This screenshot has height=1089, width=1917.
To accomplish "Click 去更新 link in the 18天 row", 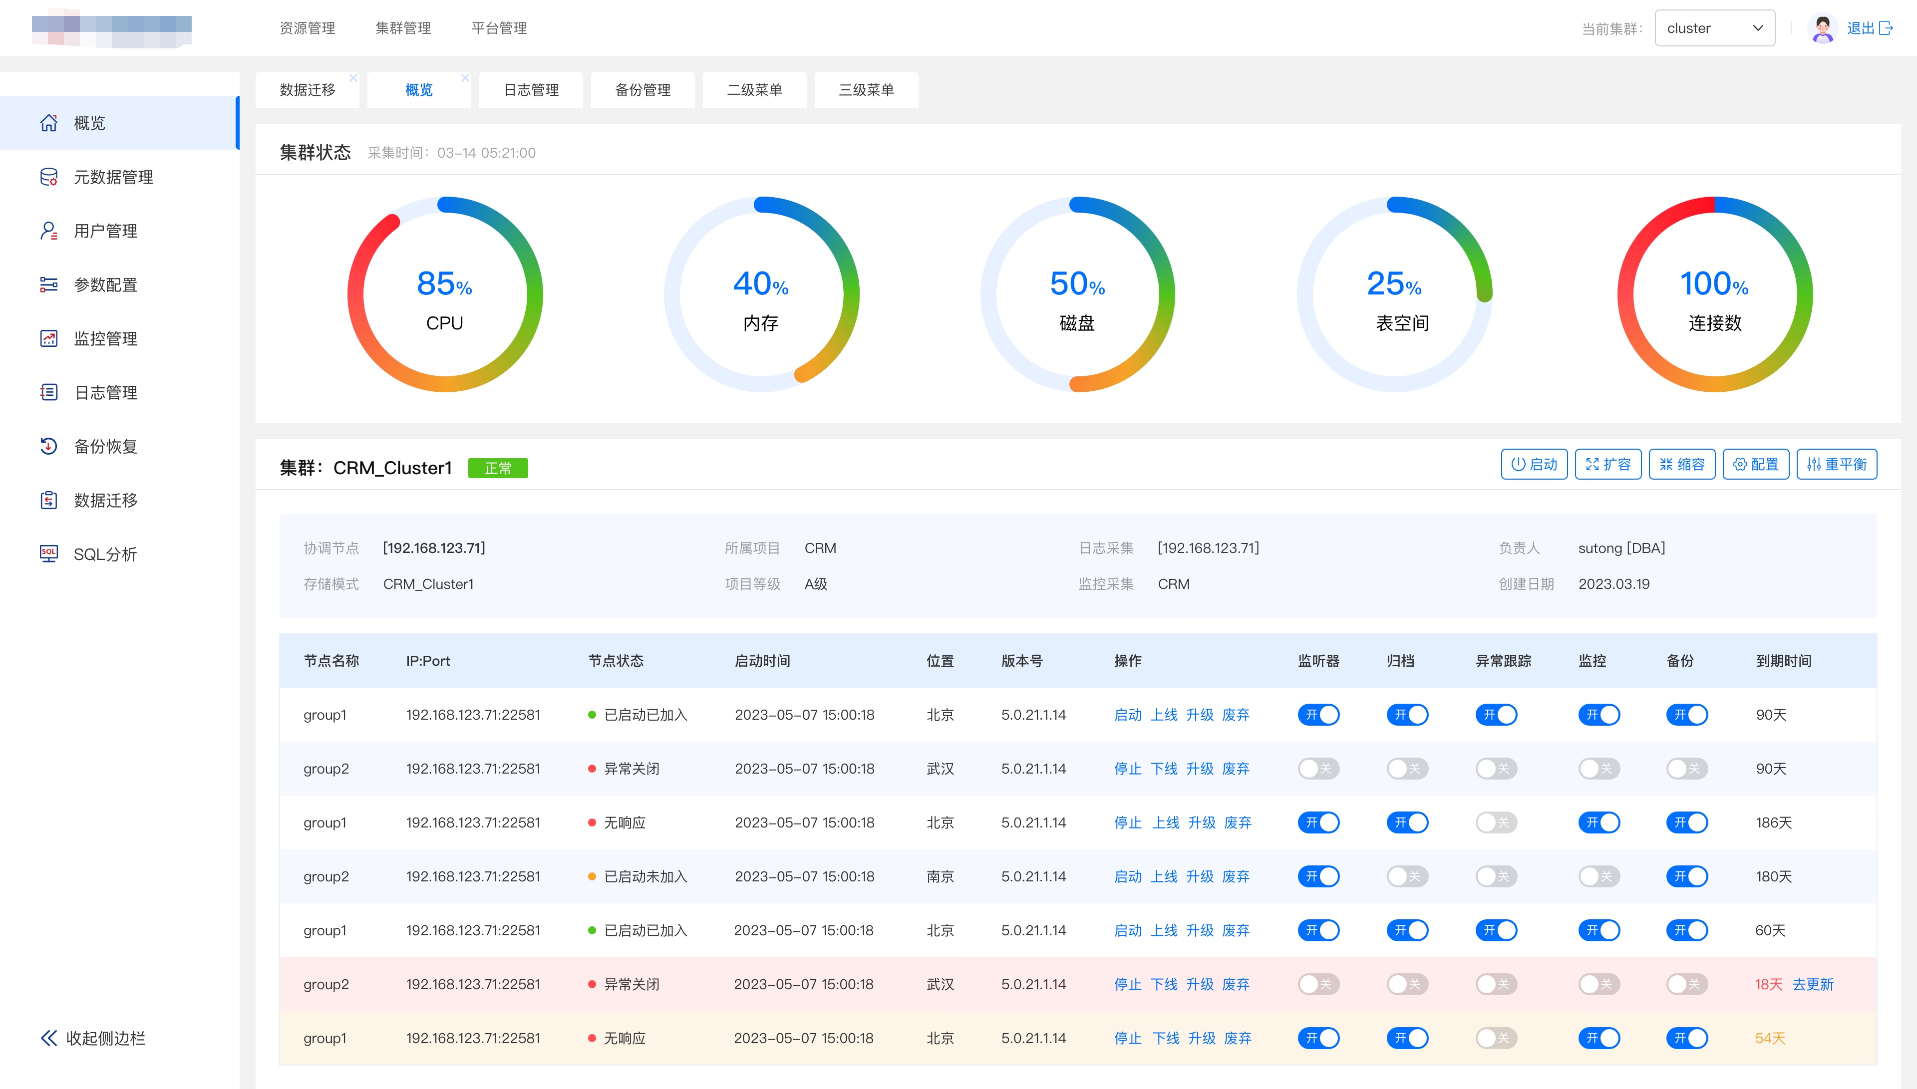I will pyautogui.click(x=1813, y=984).
